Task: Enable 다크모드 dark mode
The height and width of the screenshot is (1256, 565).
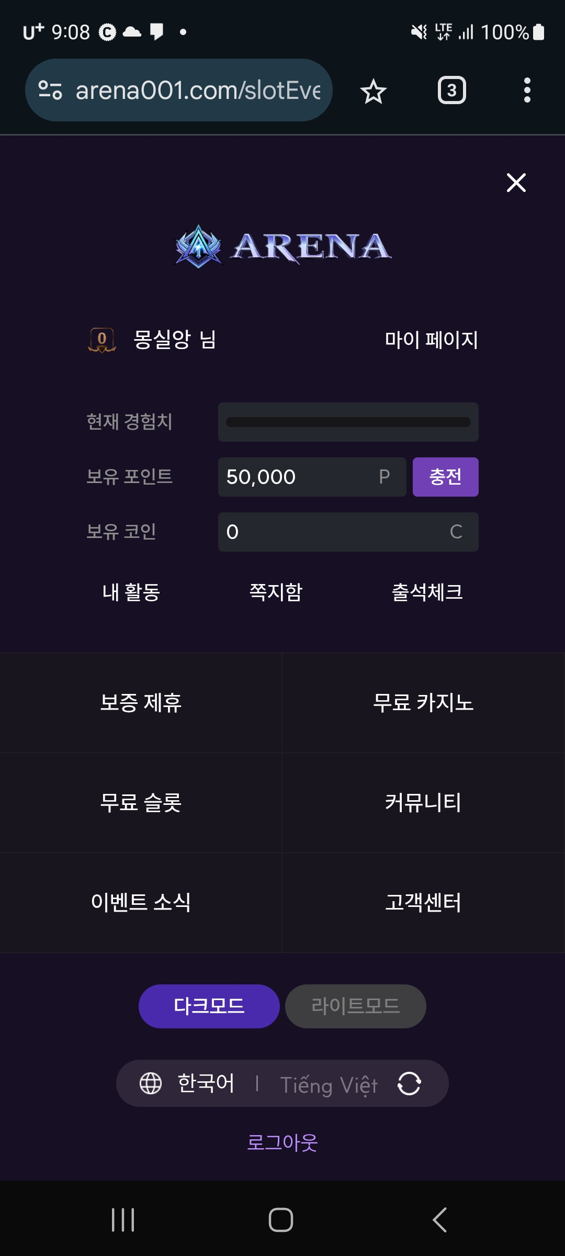Action: [209, 1006]
